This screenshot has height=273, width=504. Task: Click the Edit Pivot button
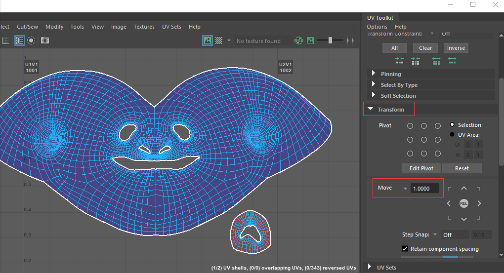click(421, 168)
